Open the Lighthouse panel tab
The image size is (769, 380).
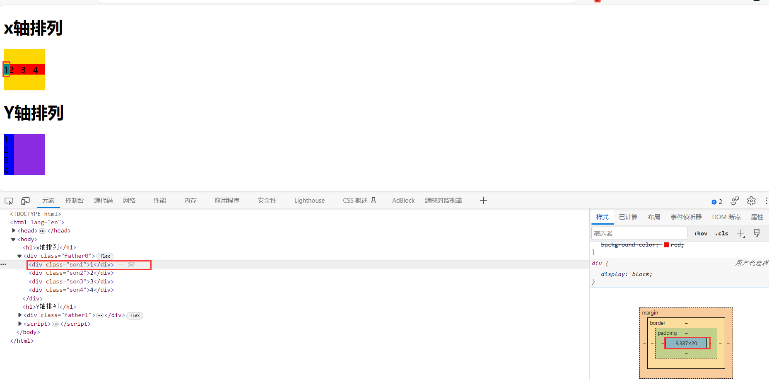(x=309, y=201)
